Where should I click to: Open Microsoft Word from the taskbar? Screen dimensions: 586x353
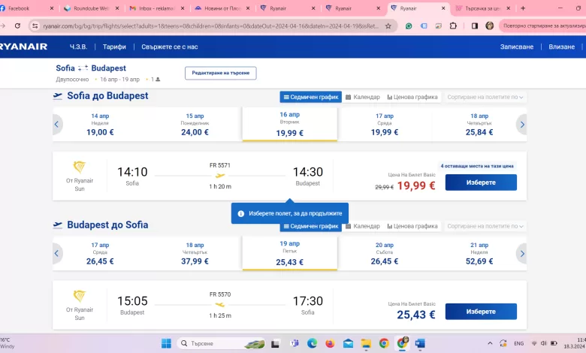420,343
